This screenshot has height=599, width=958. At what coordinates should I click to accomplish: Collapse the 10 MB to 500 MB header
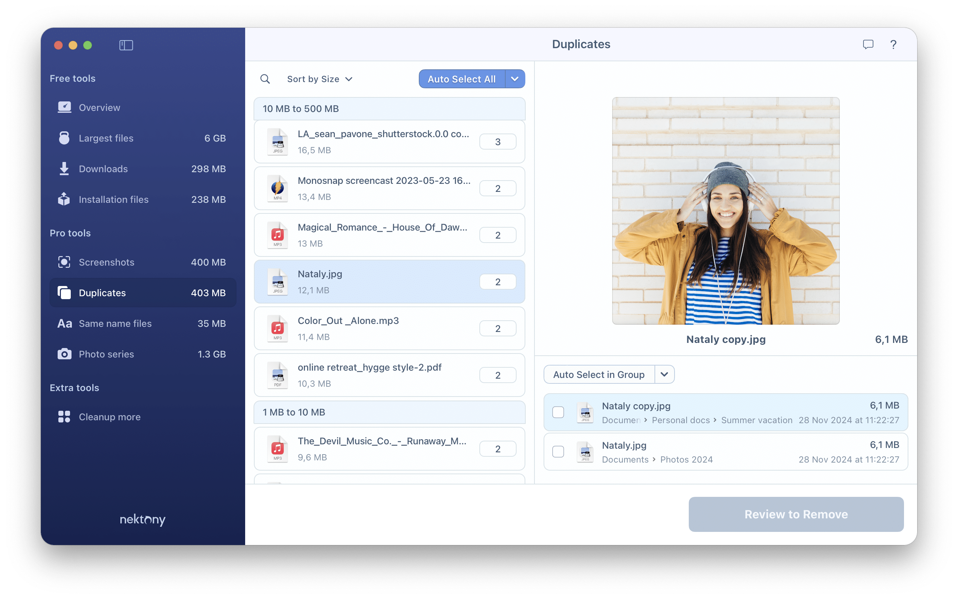tap(390, 109)
